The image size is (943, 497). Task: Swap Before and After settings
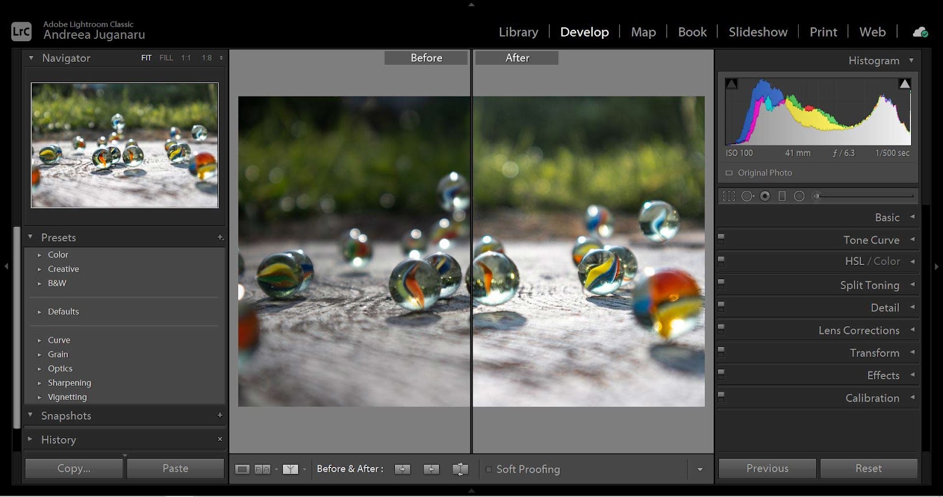[x=460, y=469]
